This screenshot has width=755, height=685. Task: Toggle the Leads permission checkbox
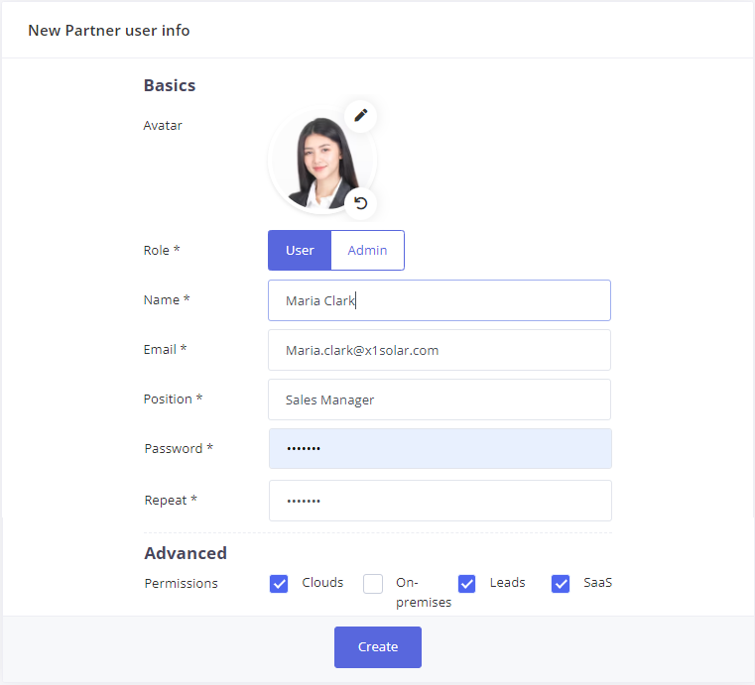467,584
